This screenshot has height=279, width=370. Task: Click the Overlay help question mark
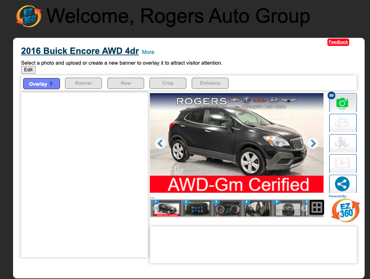pos(51,84)
